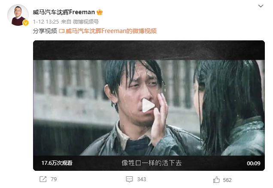Open username 威马汽车沈晖Freeman profile link
Image resolution: width=273 pixels, height=188 pixels.
pos(64,12)
